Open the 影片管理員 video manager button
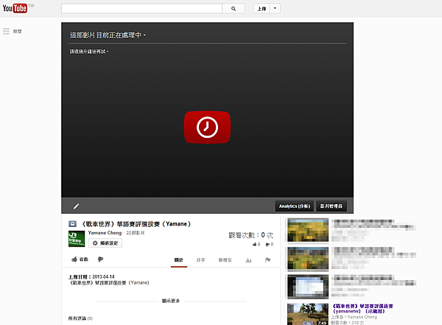 click(x=331, y=206)
